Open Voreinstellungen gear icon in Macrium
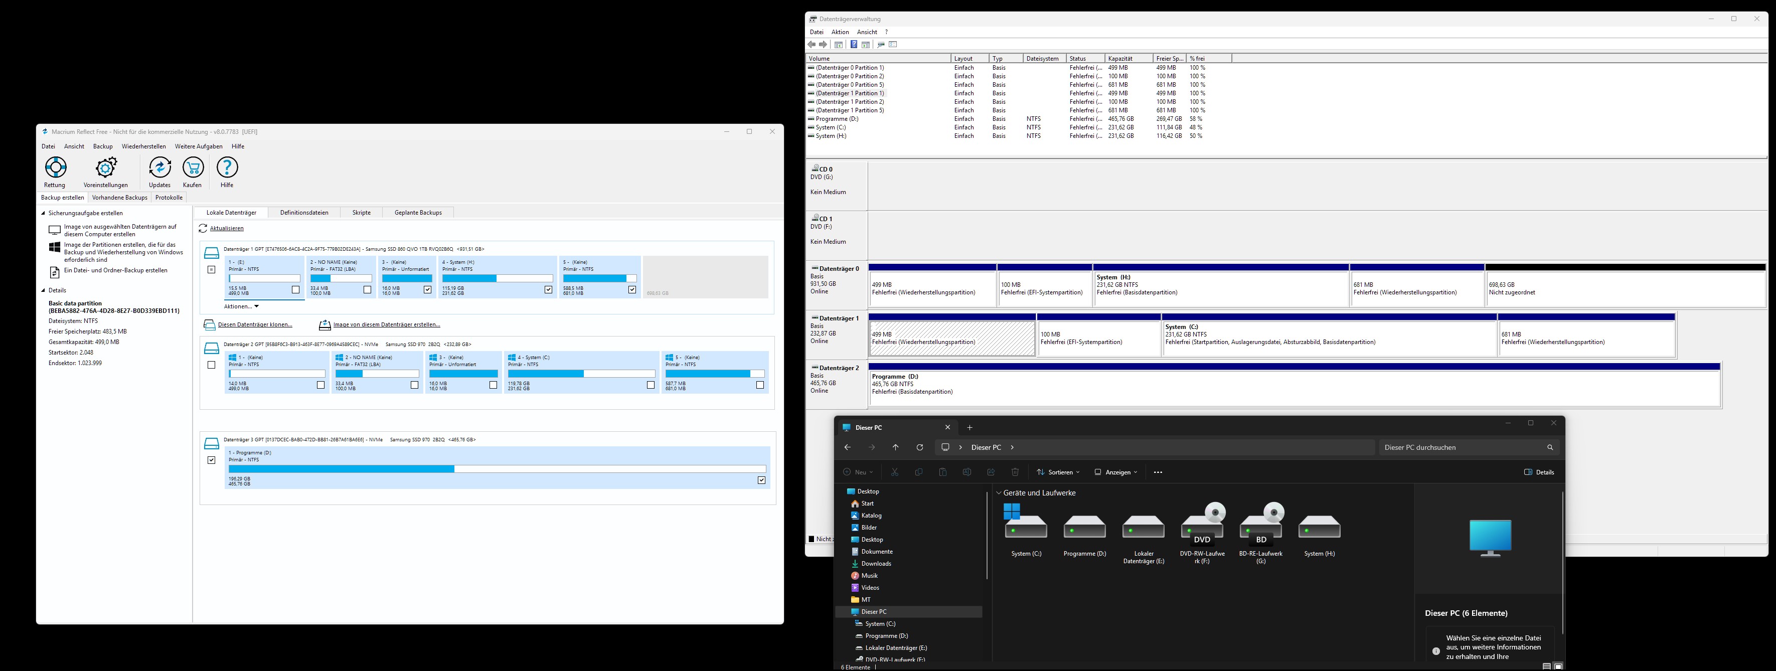 point(106,167)
